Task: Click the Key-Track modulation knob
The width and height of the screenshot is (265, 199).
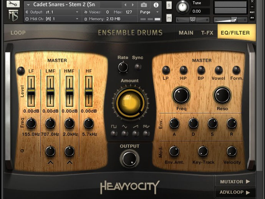Action: pos(203,151)
